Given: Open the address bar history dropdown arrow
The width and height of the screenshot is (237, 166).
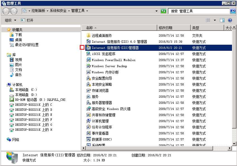Looking at the screenshot, I should click(x=156, y=11).
